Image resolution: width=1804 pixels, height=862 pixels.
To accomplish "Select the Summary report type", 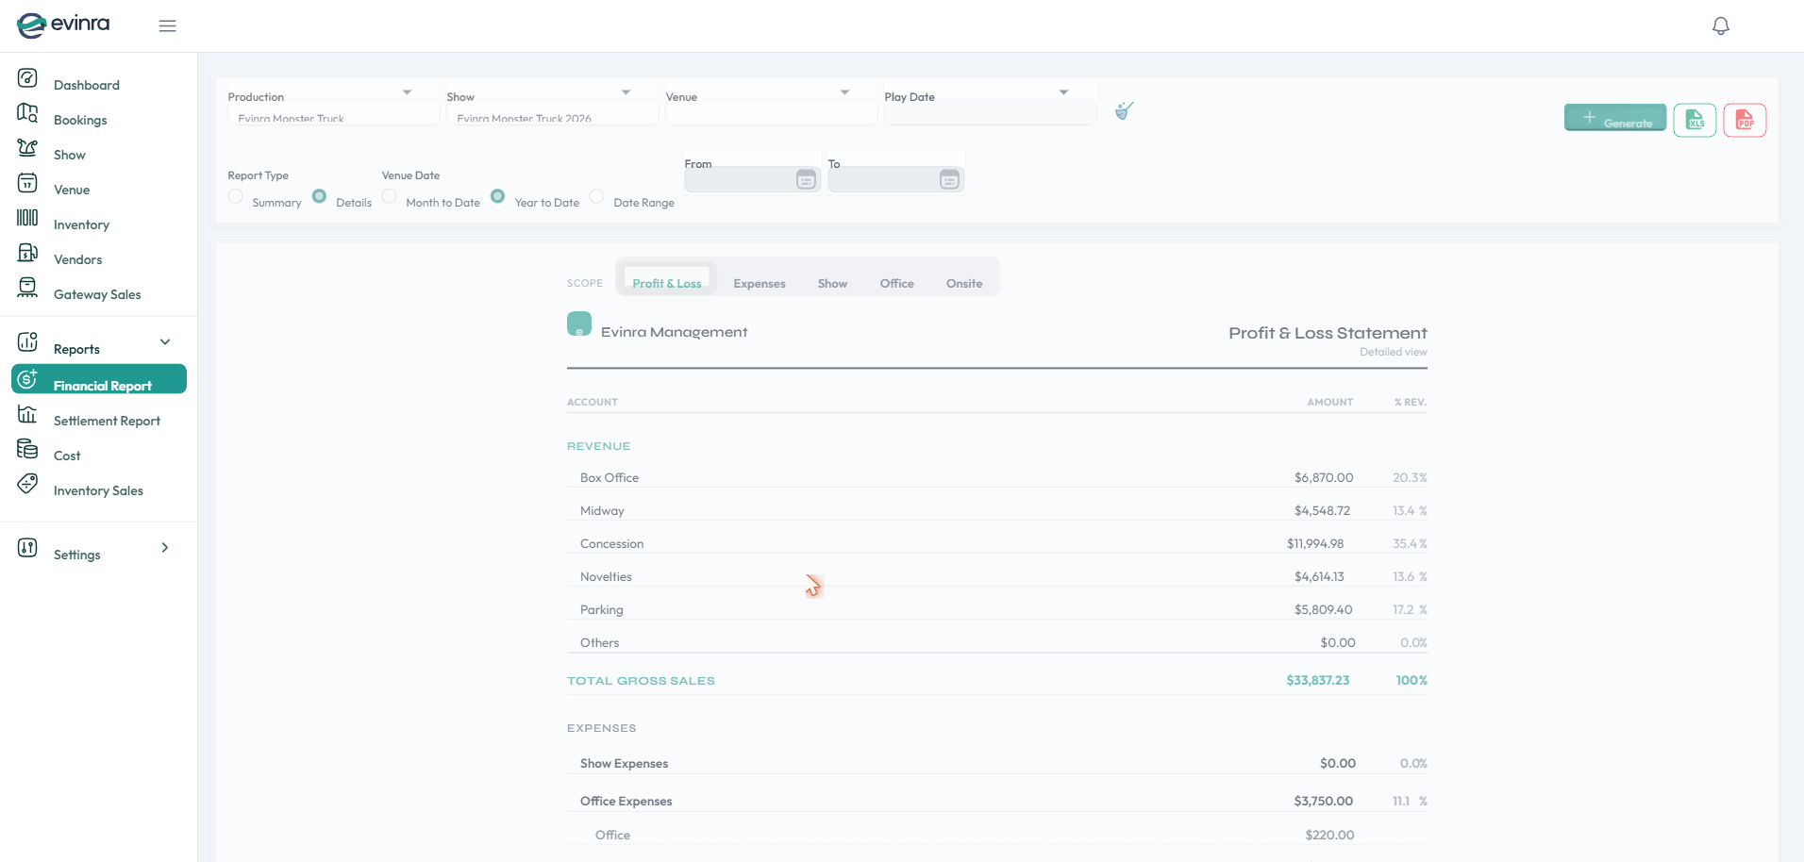I will (x=236, y=196).
